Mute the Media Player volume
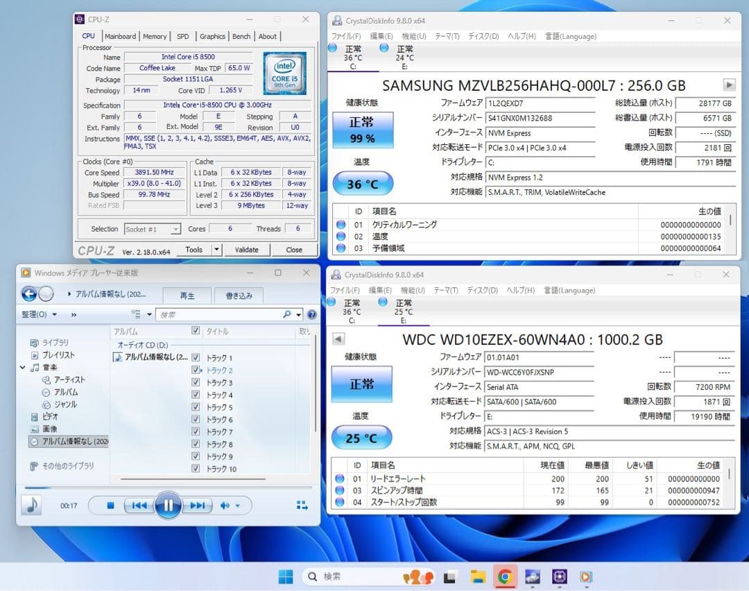This screenshot has width=749, height=591. click(225, 506)
